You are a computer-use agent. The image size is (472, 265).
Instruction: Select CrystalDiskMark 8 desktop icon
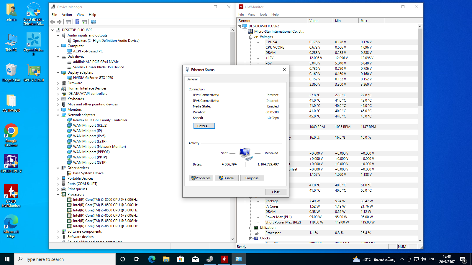pos(33,44)
